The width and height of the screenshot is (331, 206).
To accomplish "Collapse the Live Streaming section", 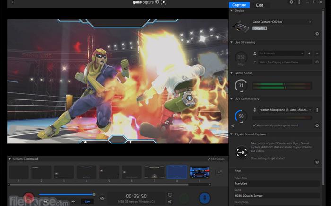I will coord(231,42).
